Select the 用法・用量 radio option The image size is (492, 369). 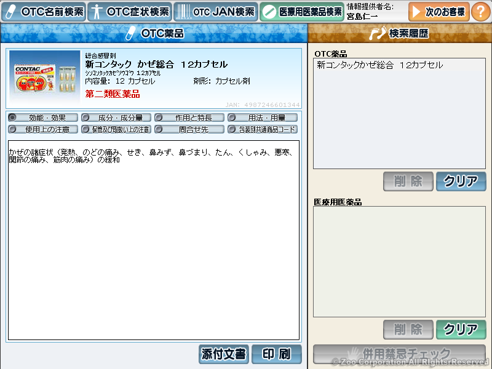tap(263, 117)
